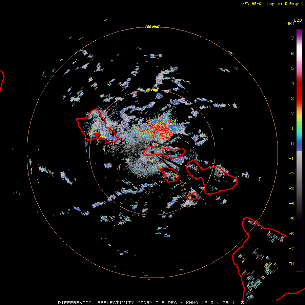Click the 12 JUN 25 14:34 timestamp
Viewport: 305px width, 305px height.
[224, 303]
